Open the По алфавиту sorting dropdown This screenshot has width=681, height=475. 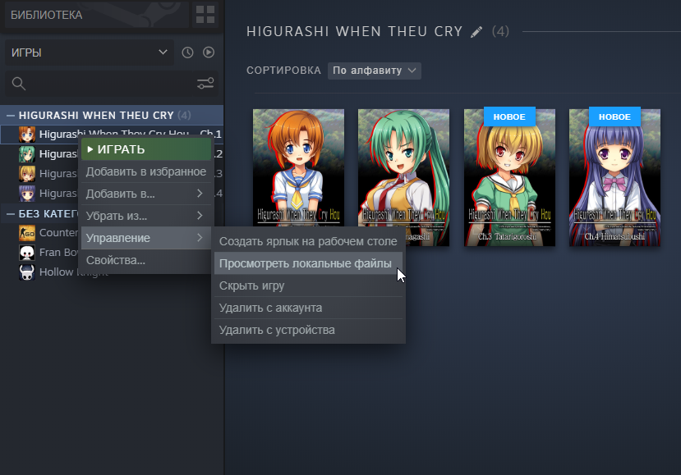point(375,71)
